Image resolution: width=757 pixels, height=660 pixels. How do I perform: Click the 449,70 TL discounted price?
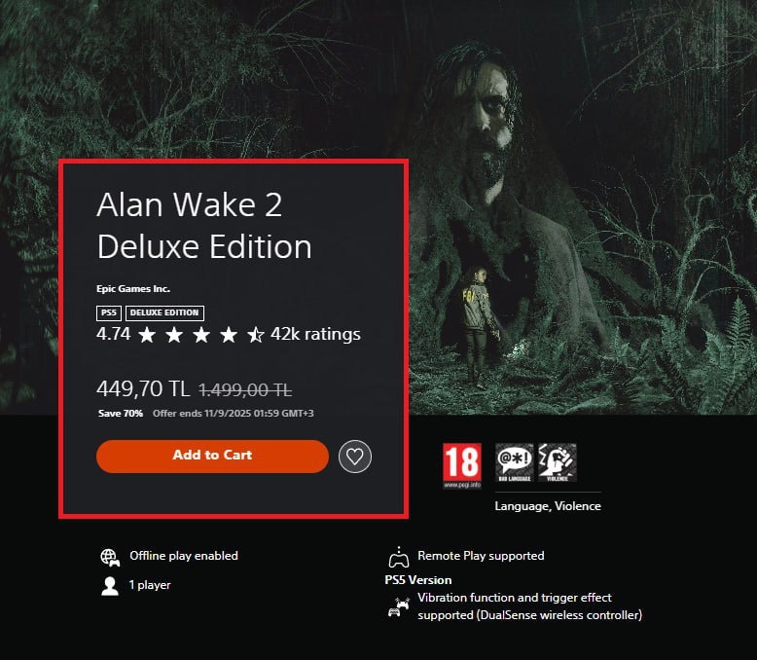[143, 388]
